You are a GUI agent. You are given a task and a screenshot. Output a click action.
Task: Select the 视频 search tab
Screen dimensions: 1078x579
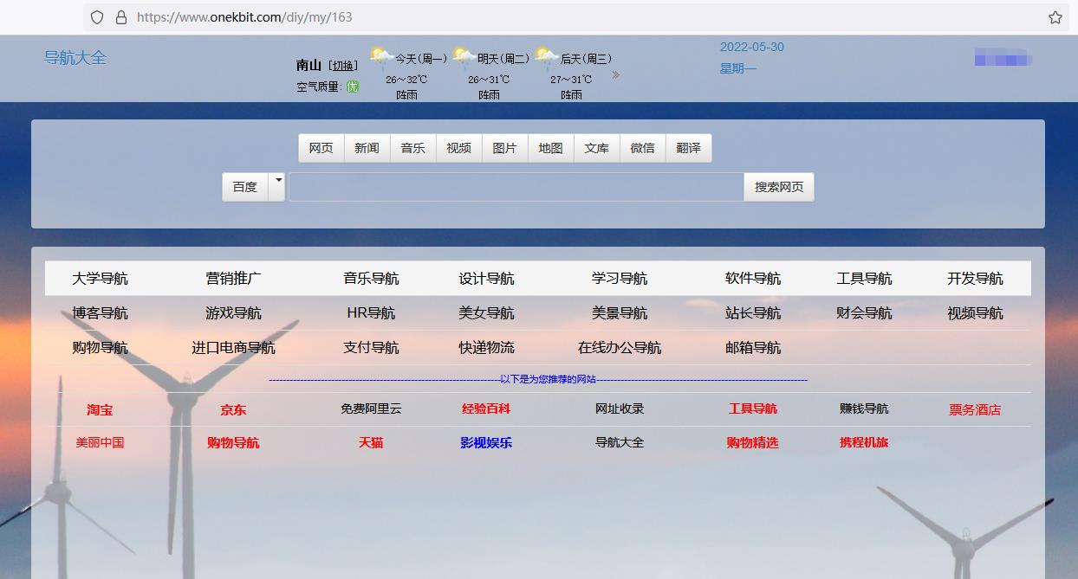tap(459, 148)
